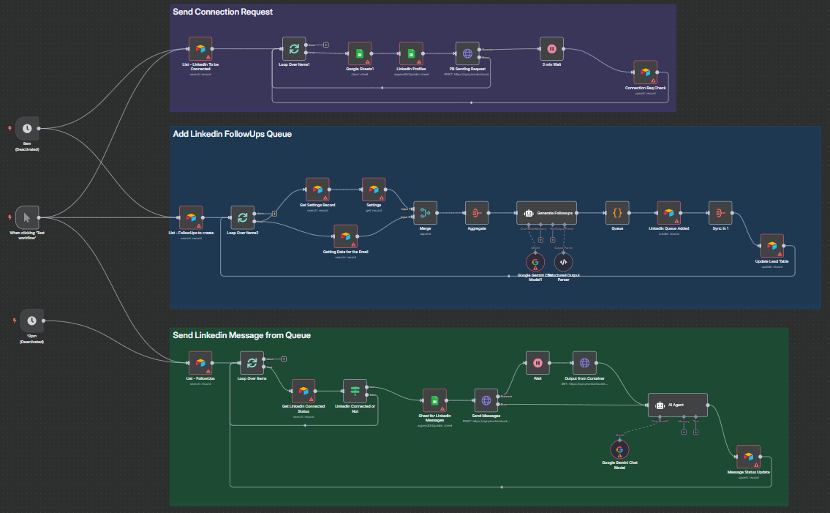
Task: Open the 'Loop Over Items' node in green section
Action: [x=252, y=363]
